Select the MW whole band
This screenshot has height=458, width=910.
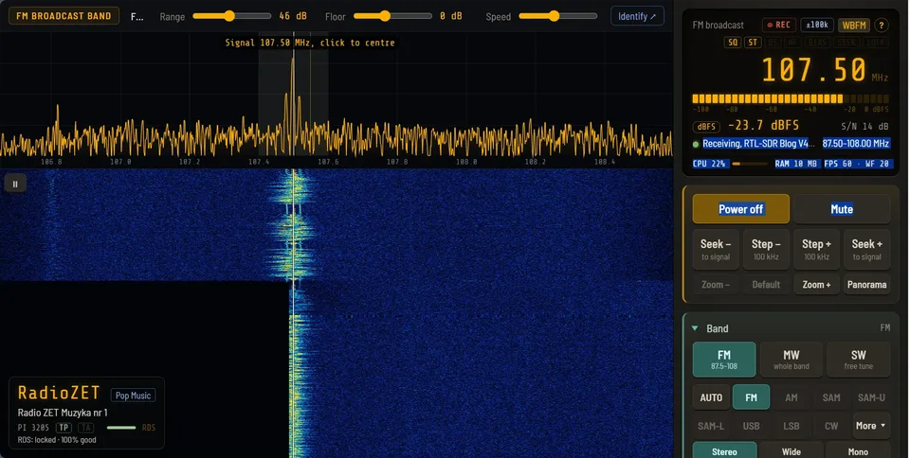pos(791,360)
